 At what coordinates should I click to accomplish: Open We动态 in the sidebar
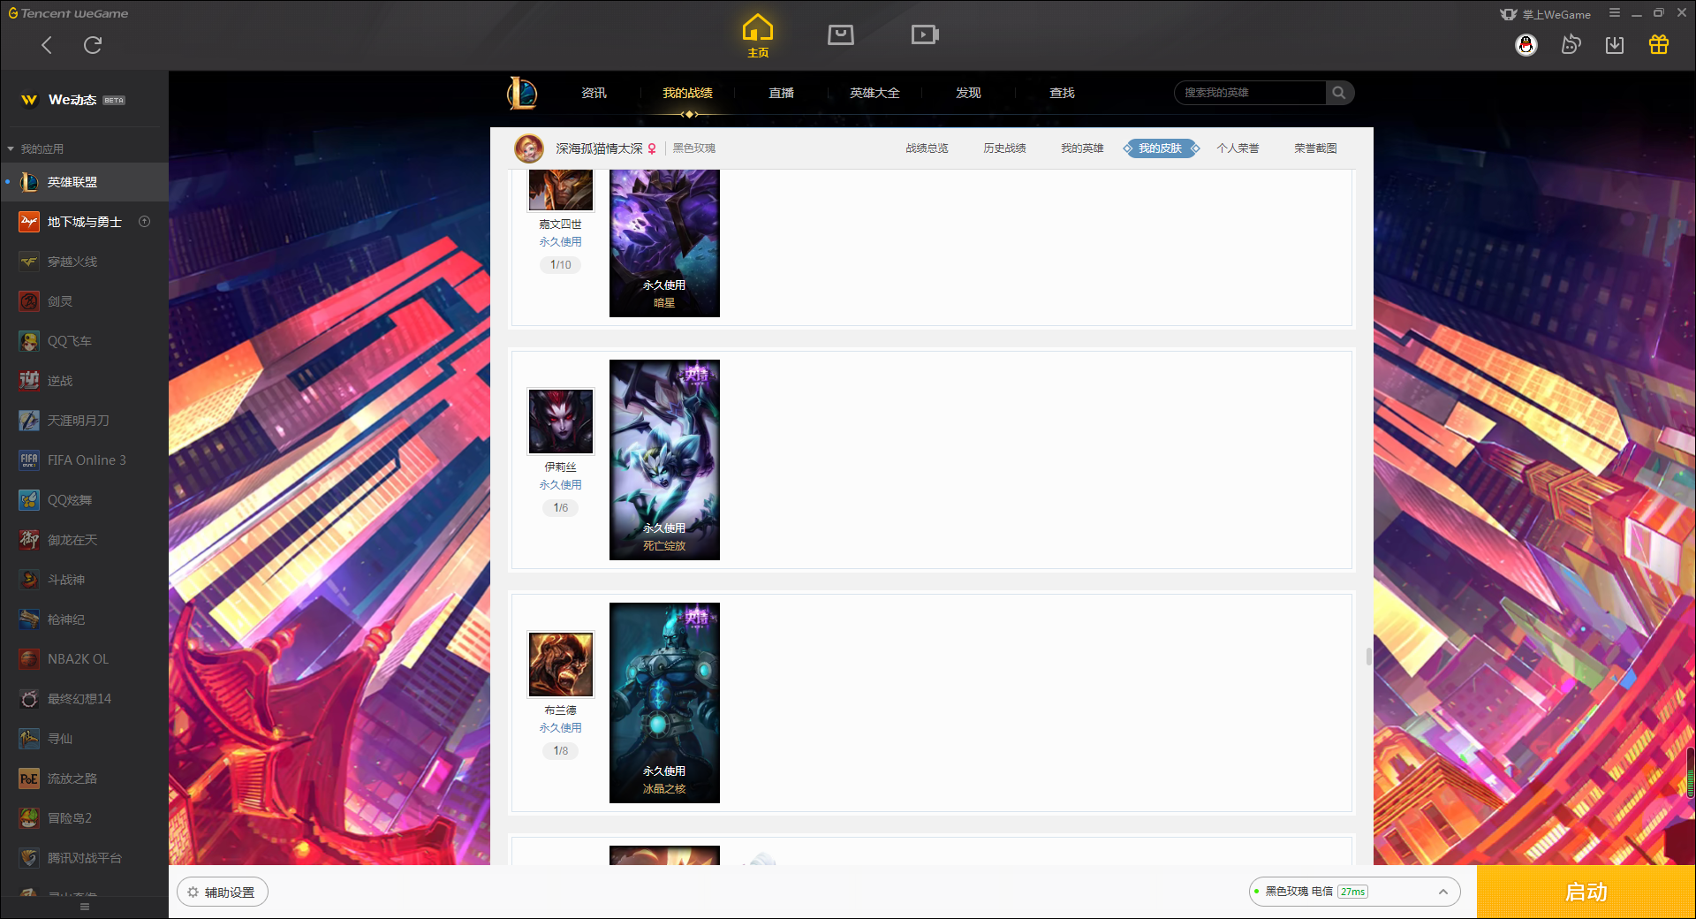click(x=84, y=100)
